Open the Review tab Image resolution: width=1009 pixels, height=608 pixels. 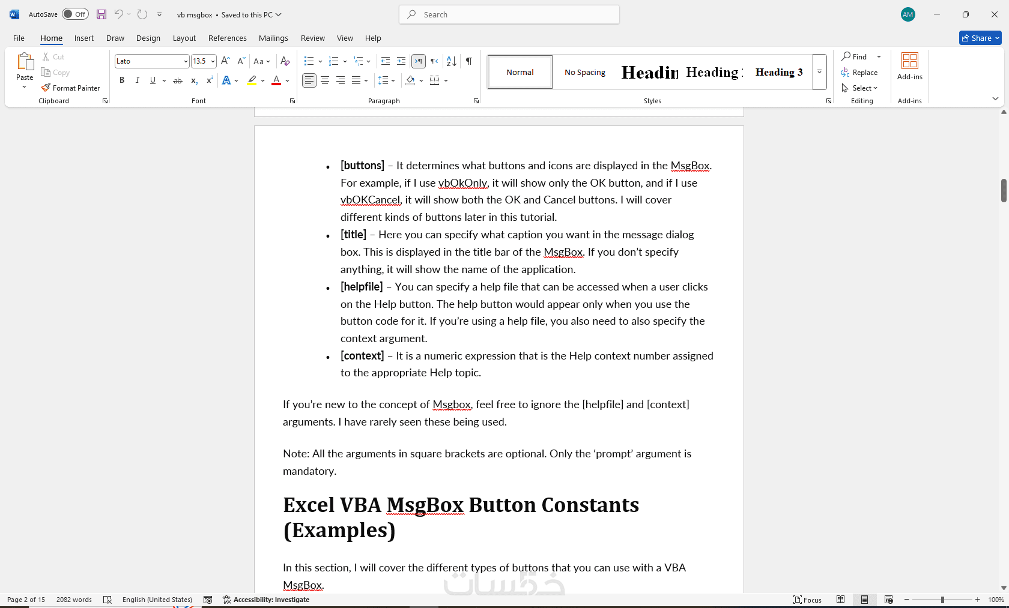[x=313, y=38]
